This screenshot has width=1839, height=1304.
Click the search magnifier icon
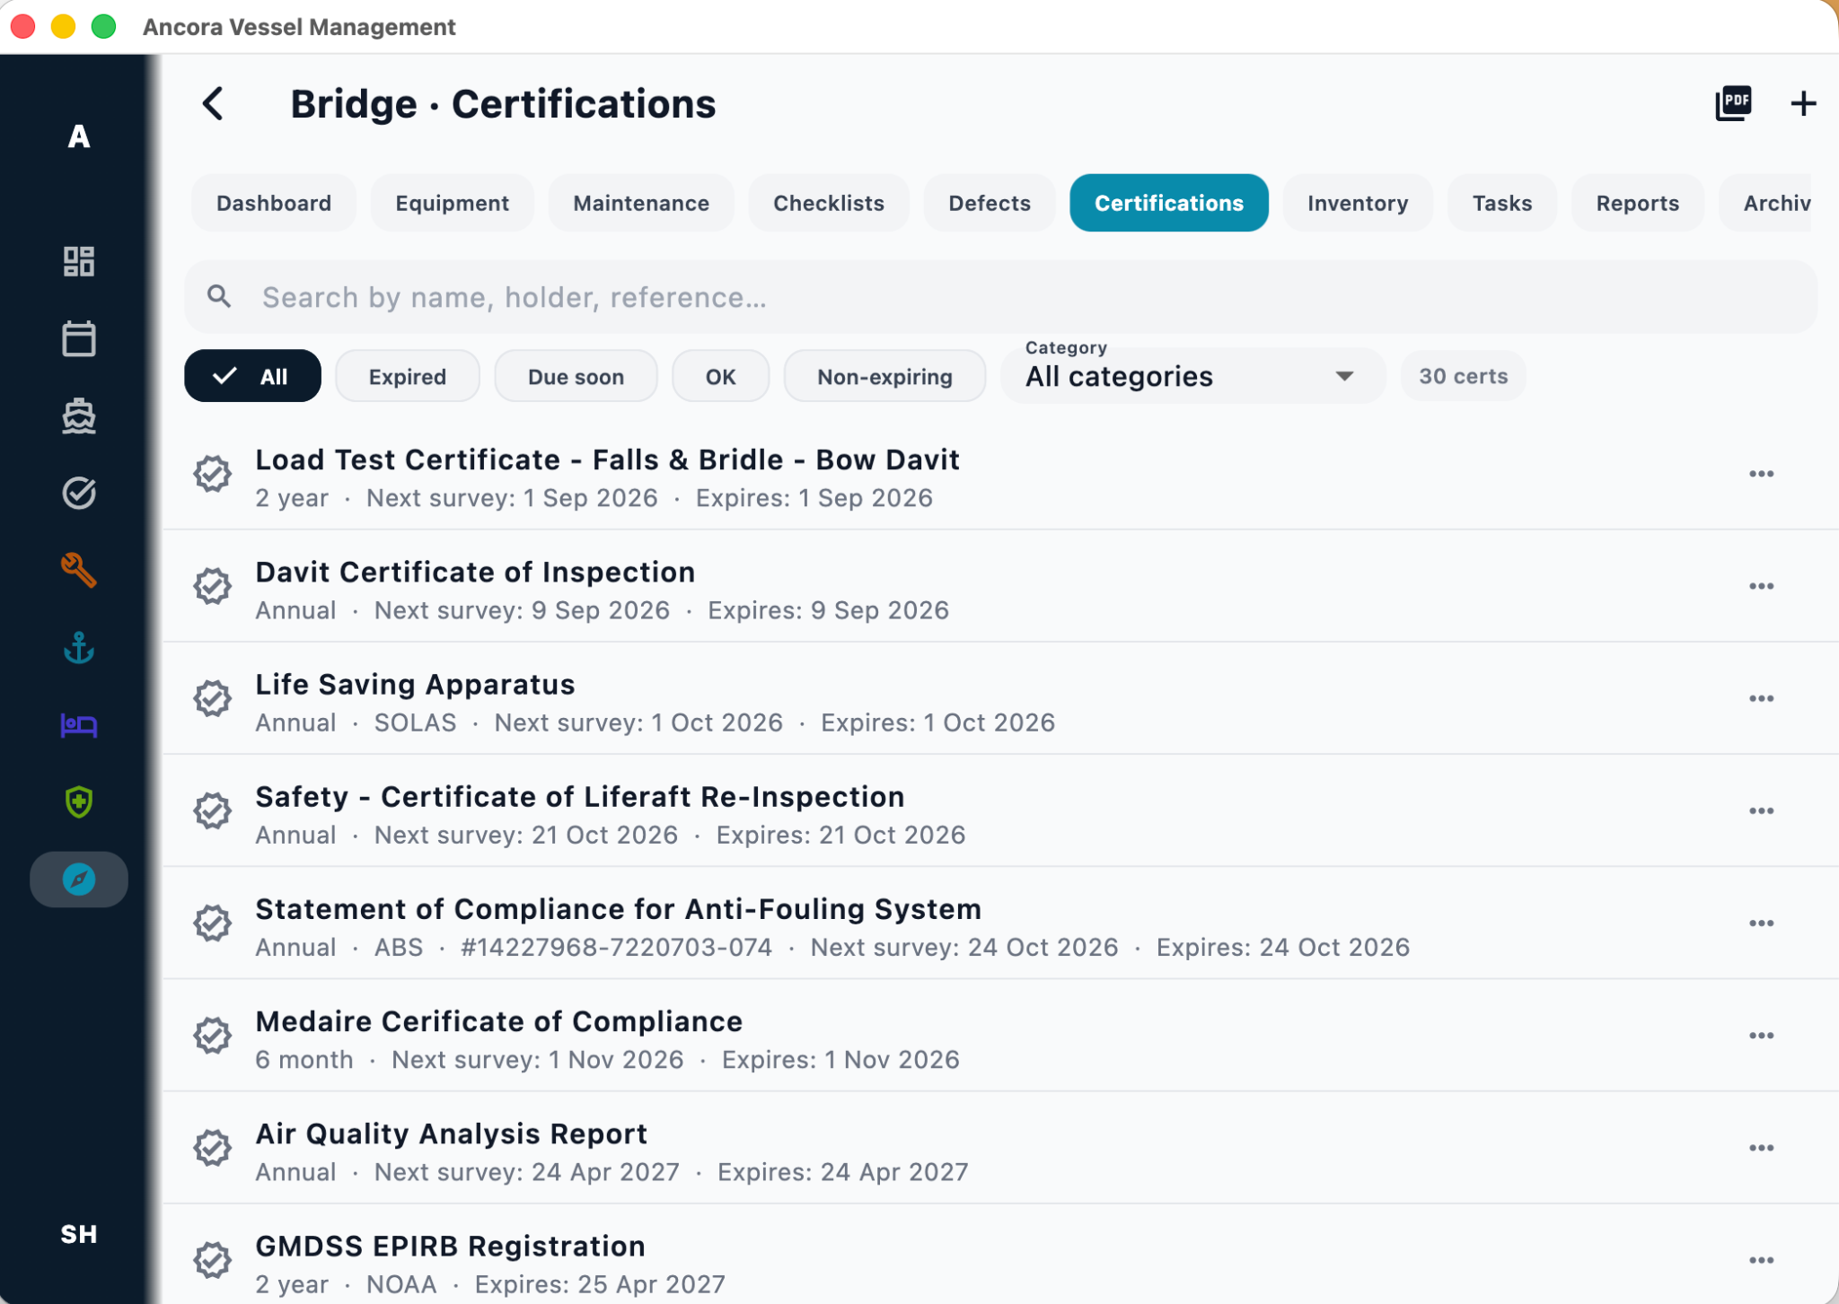click(x=219, y=296)
